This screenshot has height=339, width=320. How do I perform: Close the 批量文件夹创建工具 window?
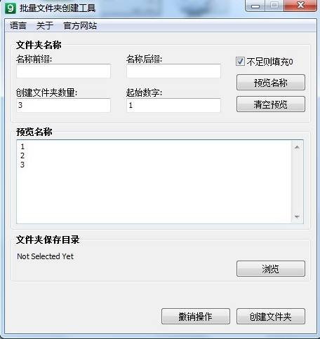coord(300,6)
